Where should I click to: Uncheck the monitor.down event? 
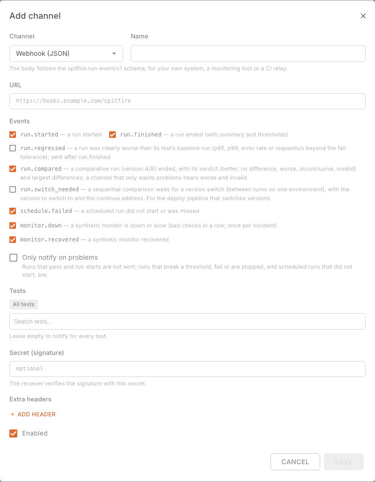tap(13, 226)
